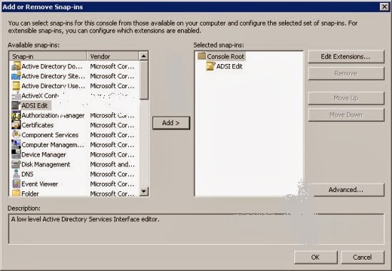
Task: Cancel the snap-ins dialog
Action: (363, 257)
